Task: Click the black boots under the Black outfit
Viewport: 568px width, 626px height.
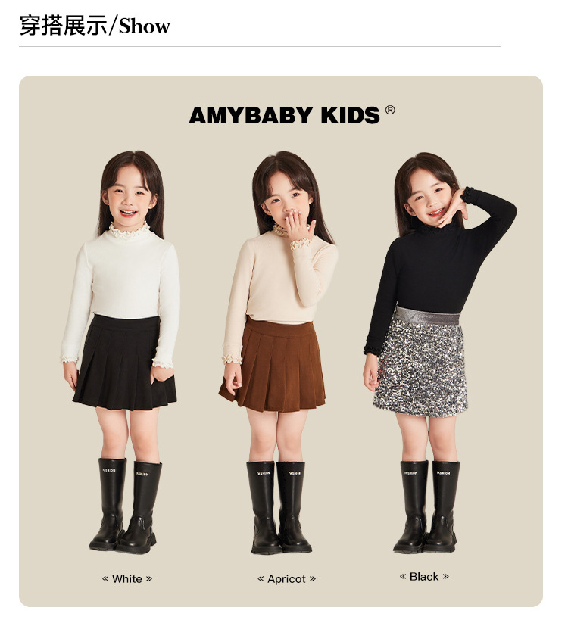Action: (426, 506)
